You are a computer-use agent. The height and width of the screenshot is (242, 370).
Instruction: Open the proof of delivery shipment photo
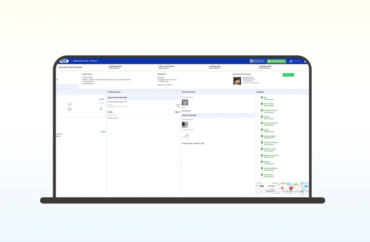coord(185,125)
